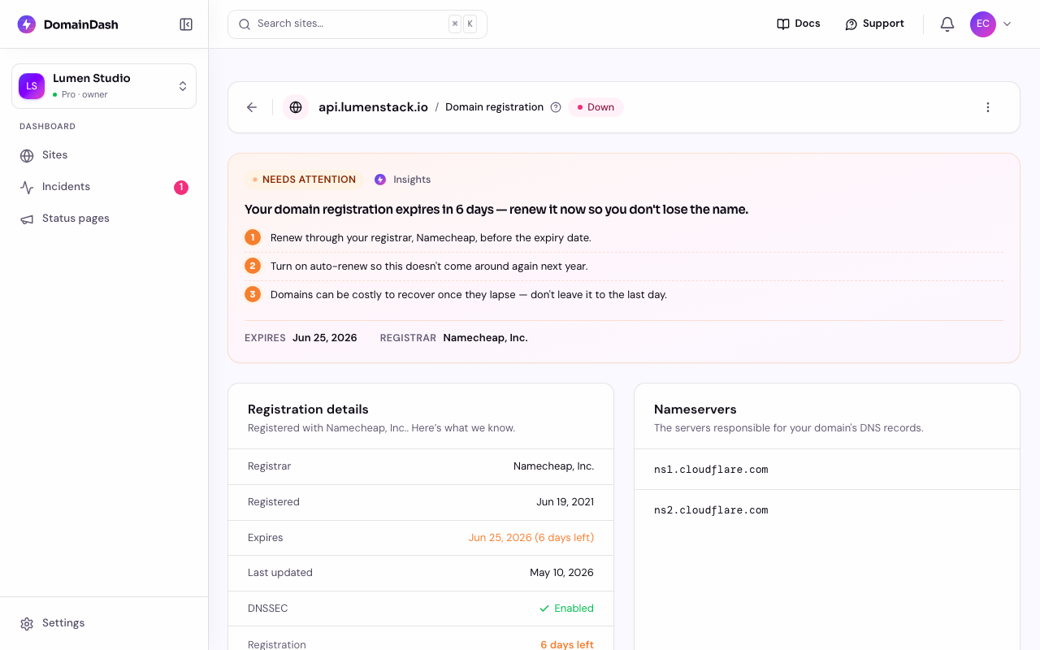Click the search magnifier icon

click(245, 24)
